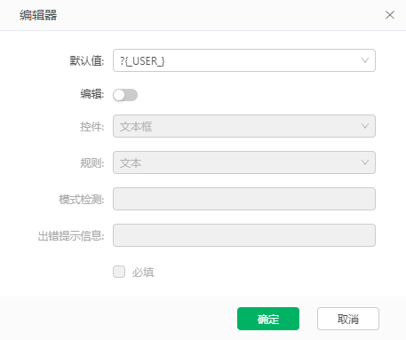
Task: Click the 编辑器 dialog title
Action: point(38,15)
